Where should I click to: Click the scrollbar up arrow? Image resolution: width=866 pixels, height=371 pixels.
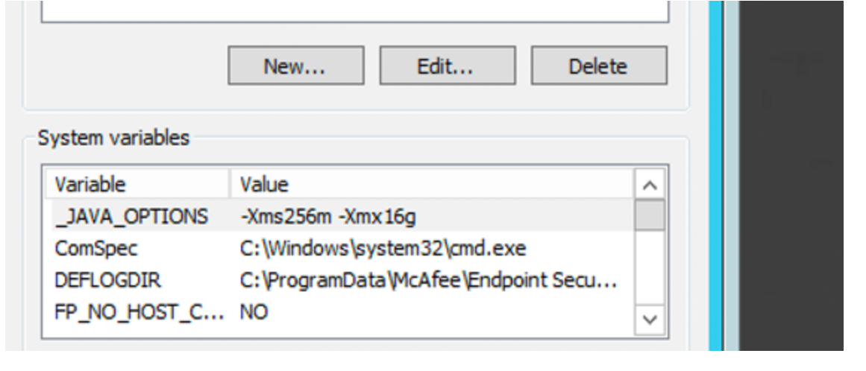[650, 184]
